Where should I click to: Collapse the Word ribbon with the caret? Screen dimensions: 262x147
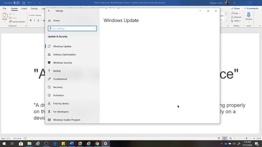pyautogui.click(x=260, y=26)
